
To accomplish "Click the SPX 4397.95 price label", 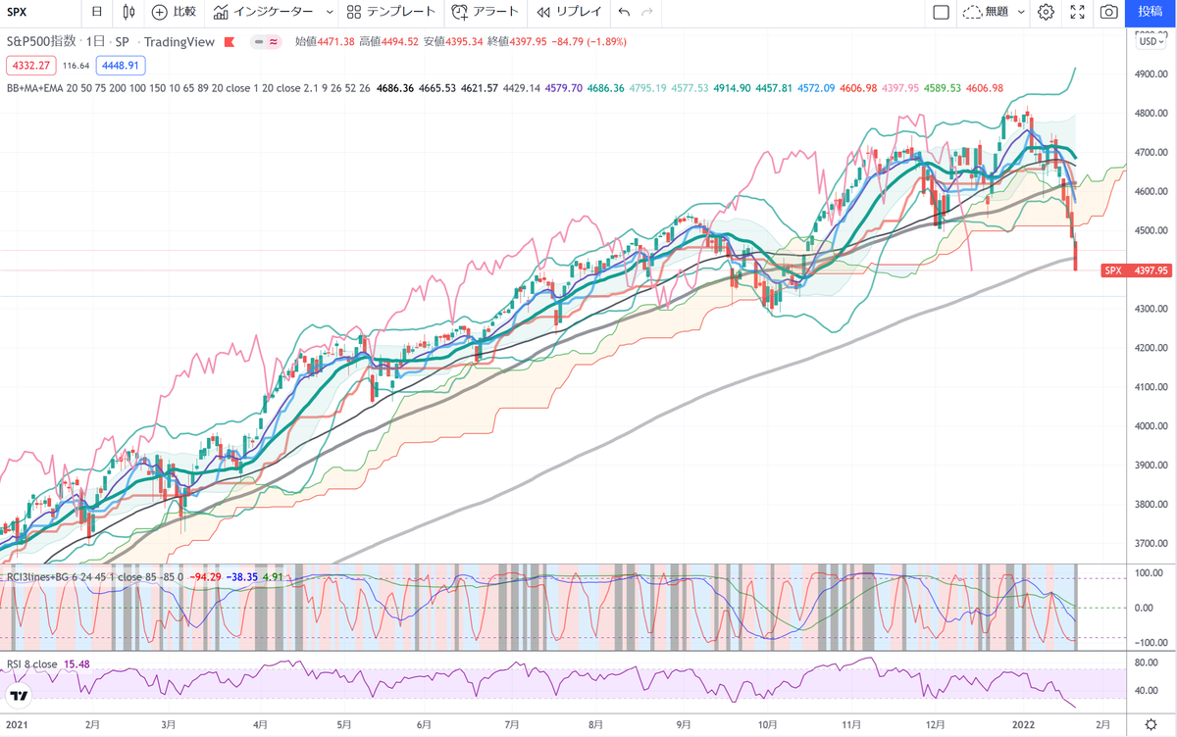I will tap(1138, 270).
